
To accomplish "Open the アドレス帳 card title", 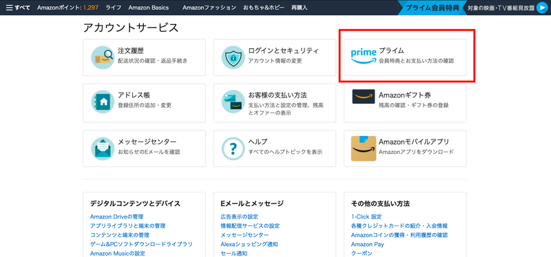I will click(134, 95).
